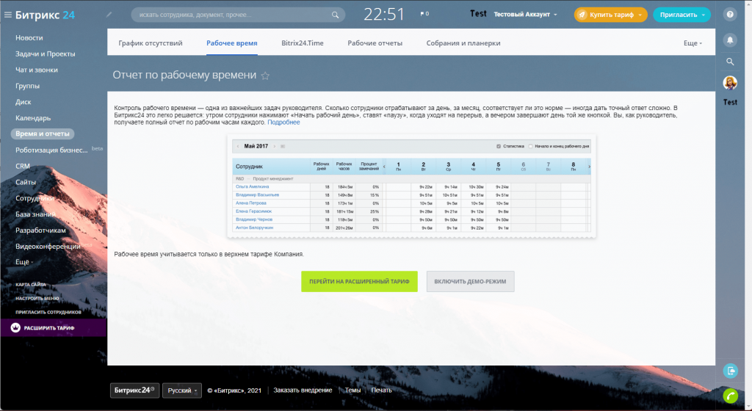Open Собрания и планерки tab
Screen dimensions: 752x411
[x=463, y=43]
